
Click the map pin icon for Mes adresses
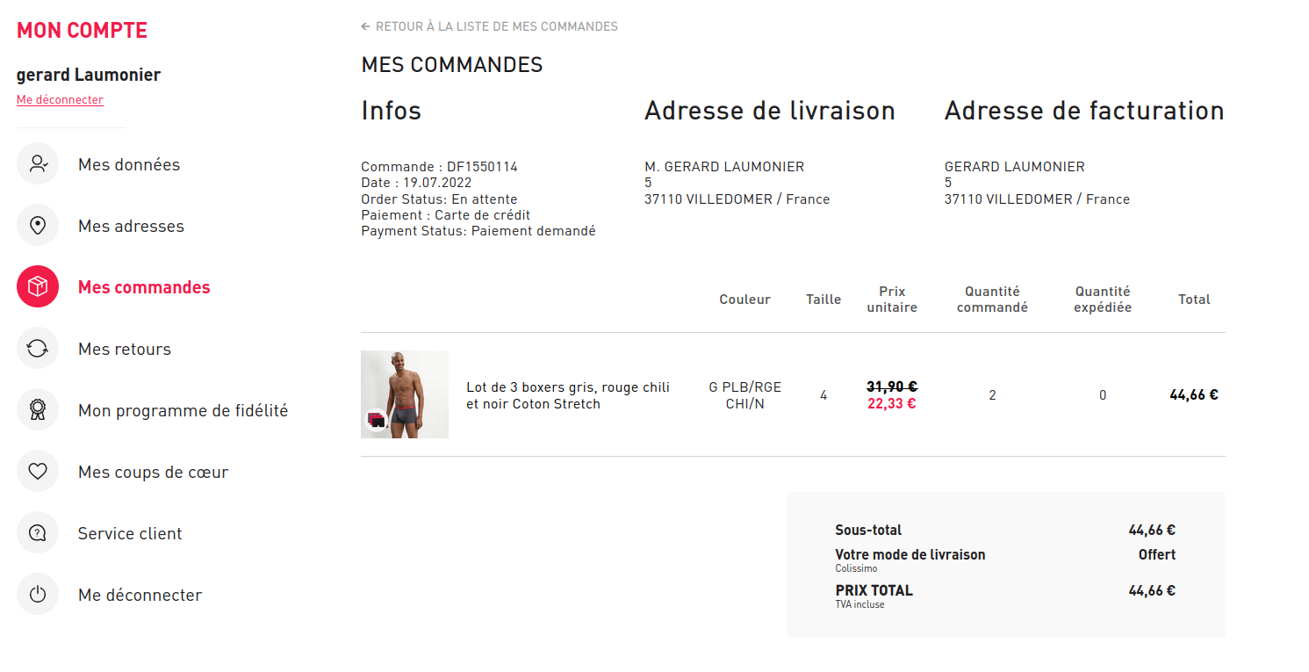[x=38, y=226]
